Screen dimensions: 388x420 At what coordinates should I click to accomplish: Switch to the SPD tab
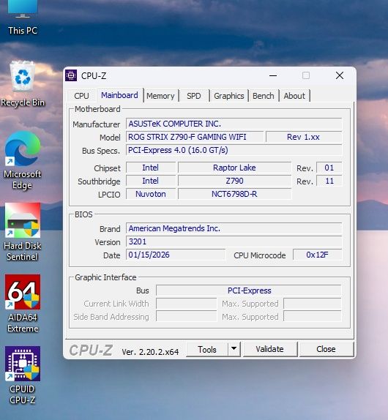(x=194, y=96)
